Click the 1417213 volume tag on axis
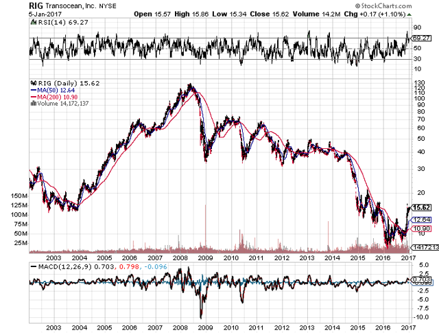This screenshot has height=333, width=439. 425,247
